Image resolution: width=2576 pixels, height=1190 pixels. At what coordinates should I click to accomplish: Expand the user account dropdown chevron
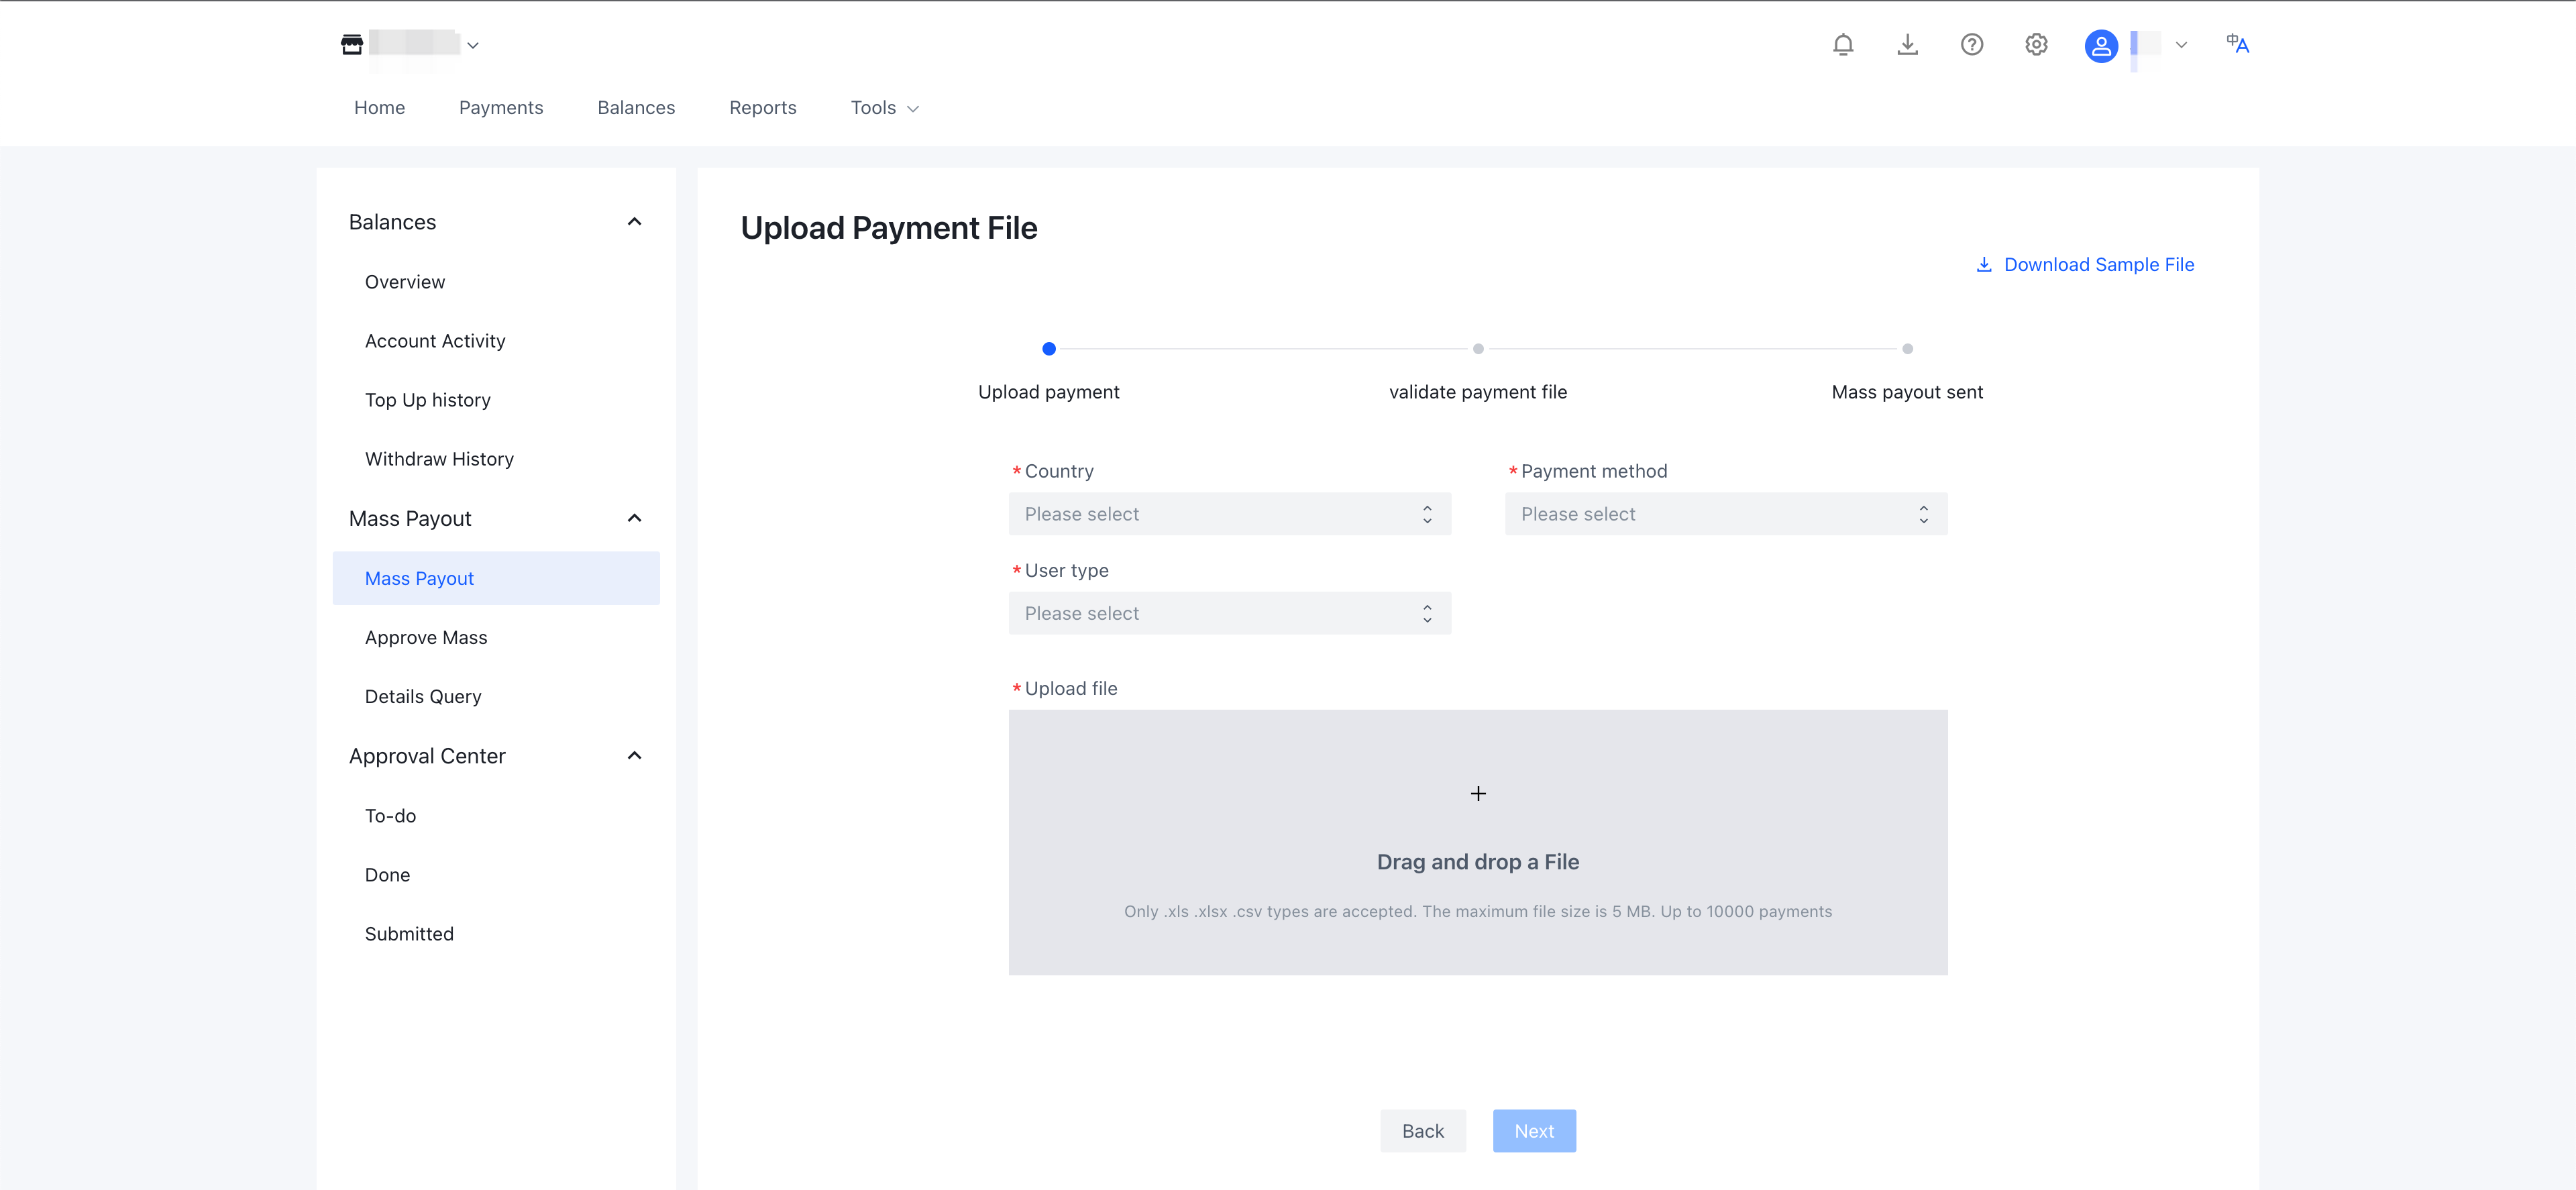tap(2181, 45)
